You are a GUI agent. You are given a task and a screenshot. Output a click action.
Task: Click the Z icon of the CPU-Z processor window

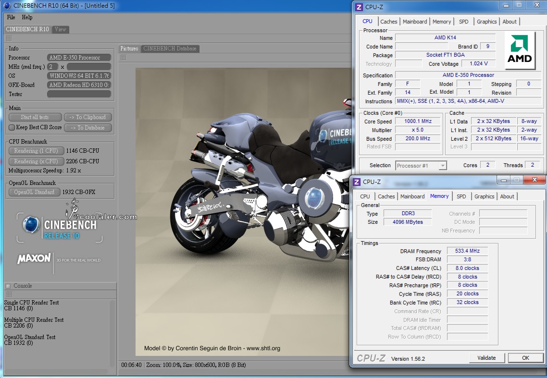click(x=359, y=7)
